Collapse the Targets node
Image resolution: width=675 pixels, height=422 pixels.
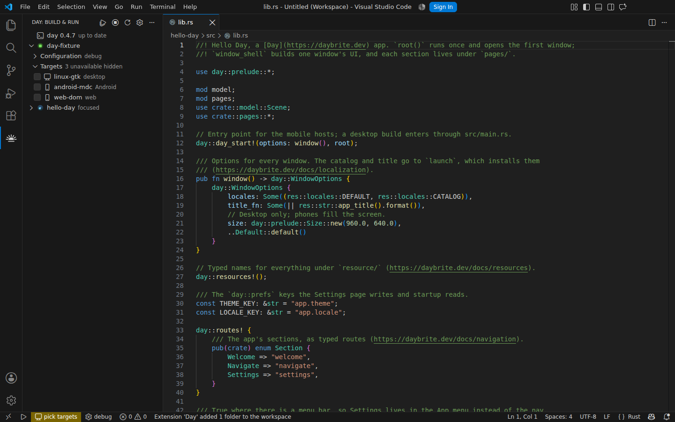click(x=35, y=67)
